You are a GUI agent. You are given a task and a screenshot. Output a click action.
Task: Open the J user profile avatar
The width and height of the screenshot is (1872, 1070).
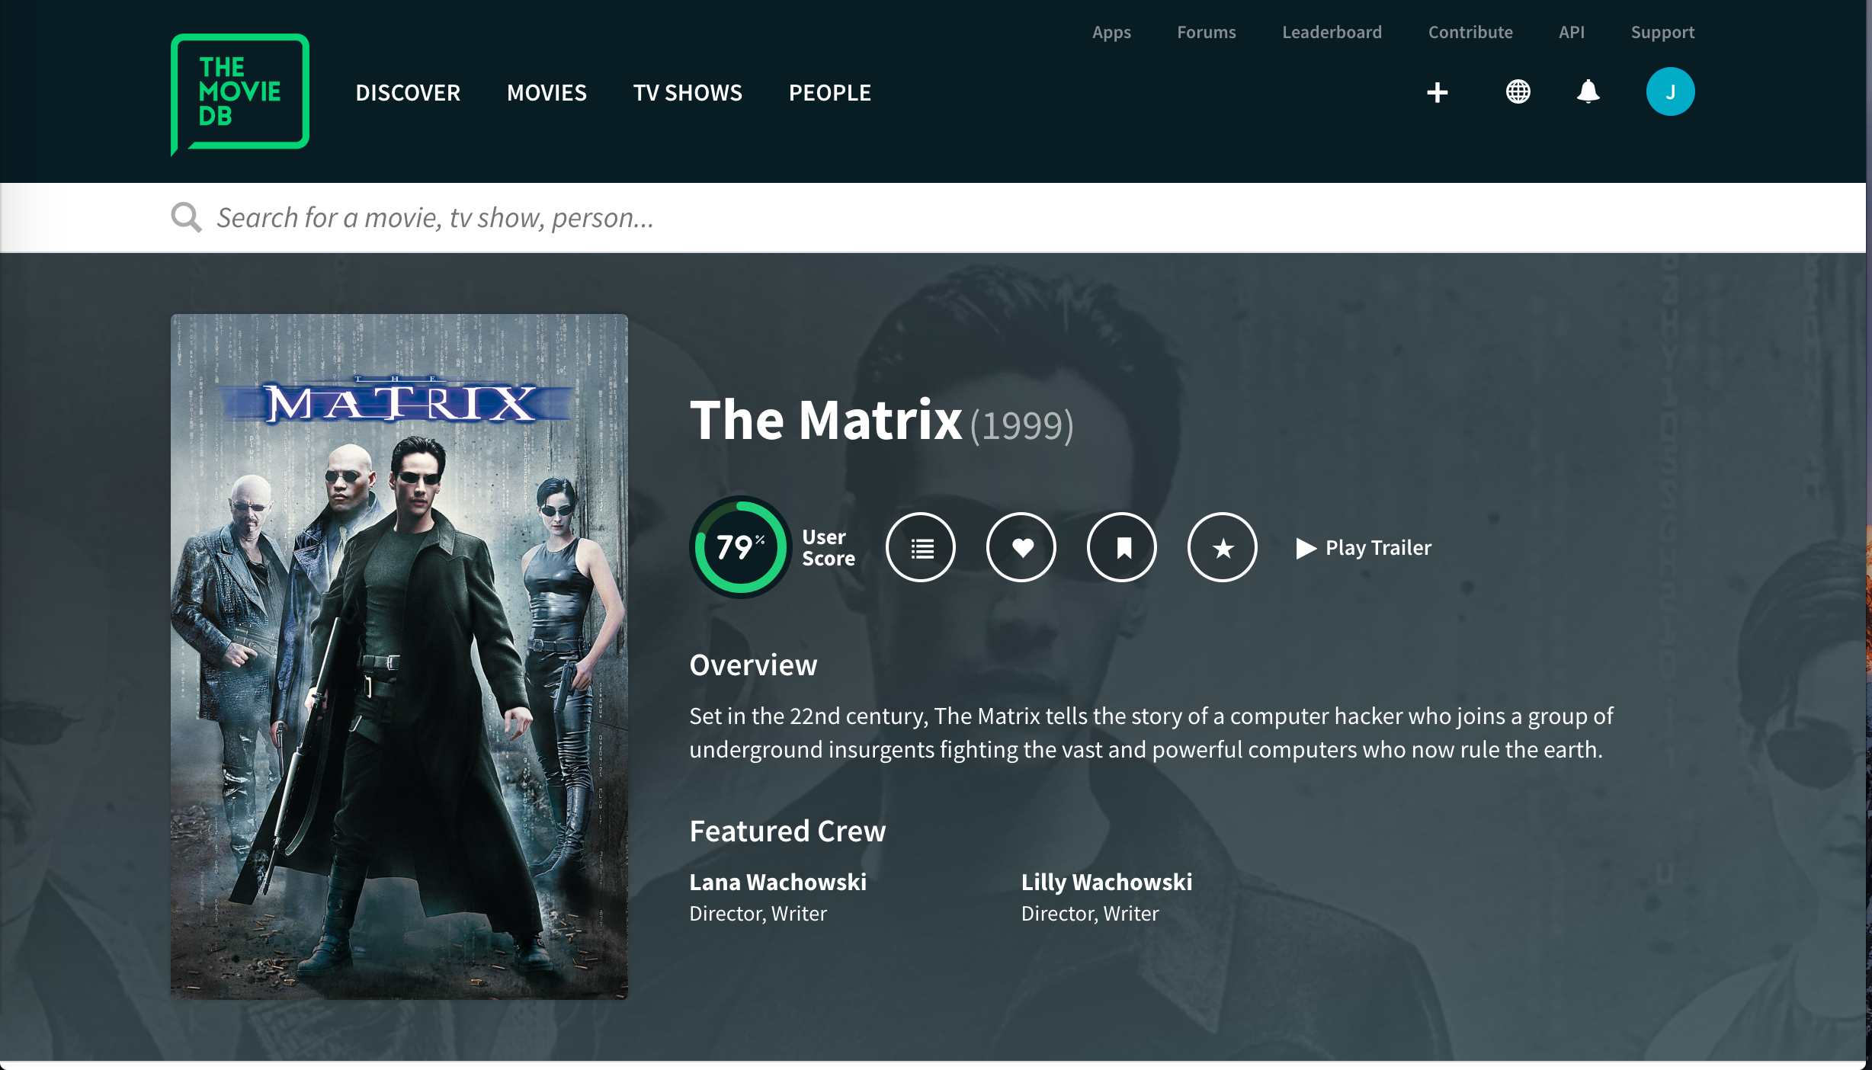coord(1670,92)
